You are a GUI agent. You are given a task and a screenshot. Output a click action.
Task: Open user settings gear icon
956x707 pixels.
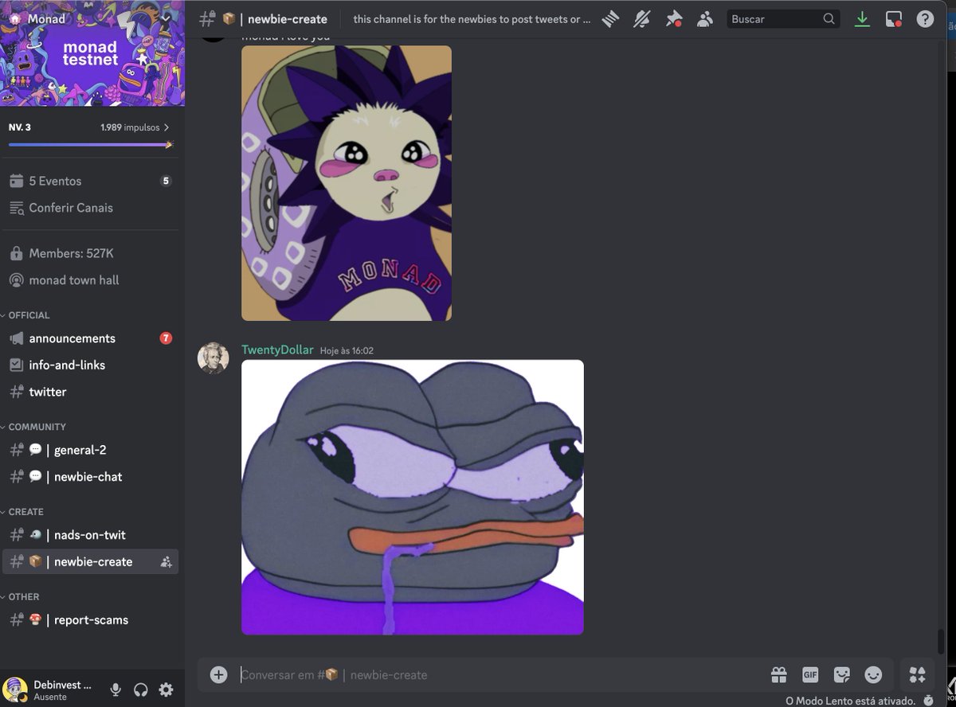click(166, 689)
